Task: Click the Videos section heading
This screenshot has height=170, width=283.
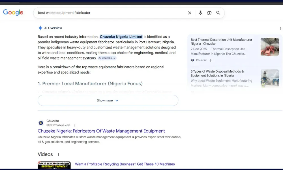Action: (x=45, y=154)
